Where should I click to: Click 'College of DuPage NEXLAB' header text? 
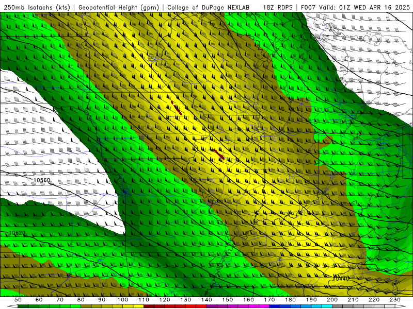[208, 8]
